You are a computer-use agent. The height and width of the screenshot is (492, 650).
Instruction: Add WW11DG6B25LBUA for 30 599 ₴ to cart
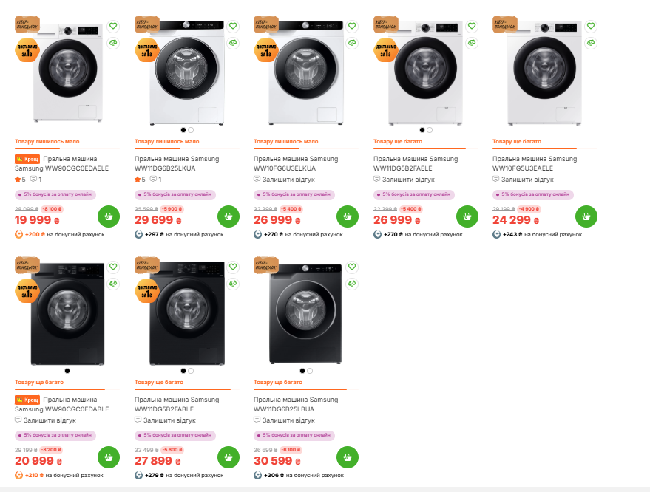point(348,458)
